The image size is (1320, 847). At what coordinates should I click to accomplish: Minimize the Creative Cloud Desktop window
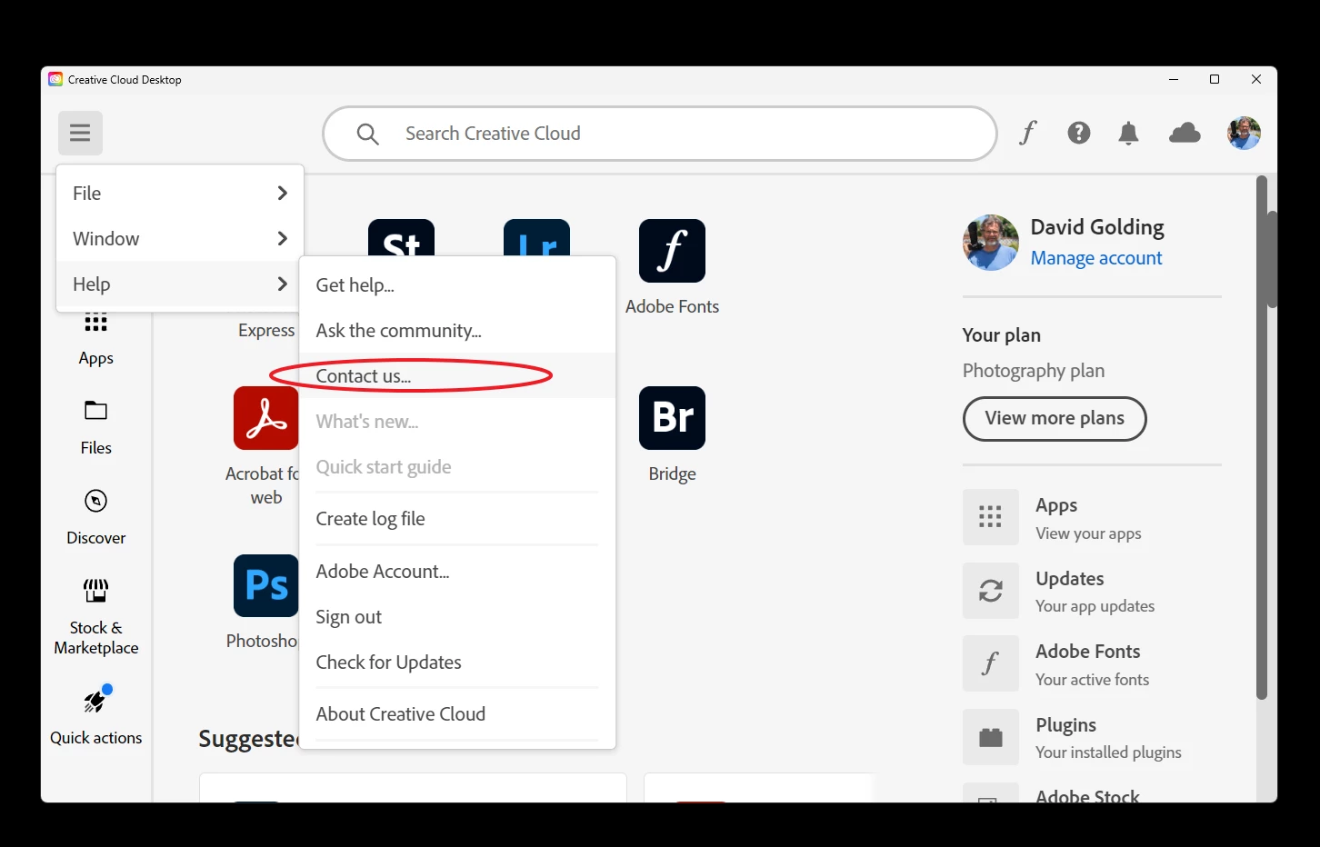click(1174, 79)
